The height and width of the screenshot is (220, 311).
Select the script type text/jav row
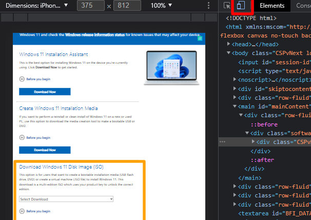pyautogui.click(x=275, y=71)
